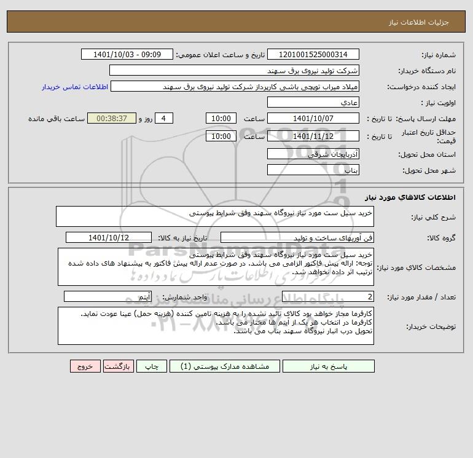Viewport: 473px width, 458px height.
Task: Click the remaining time countdown 00:38:37
Action: (112, 119)
